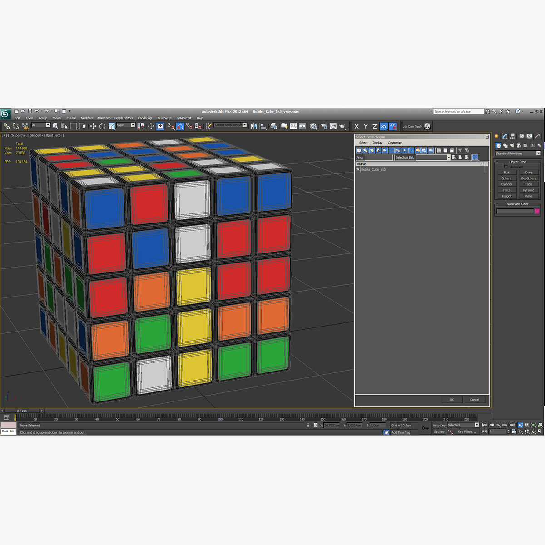545x545 pixels.
Task: Go to the start frame
Action: tap(484, 425)
